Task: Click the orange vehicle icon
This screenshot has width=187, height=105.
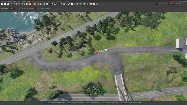Action: [30, 4]
